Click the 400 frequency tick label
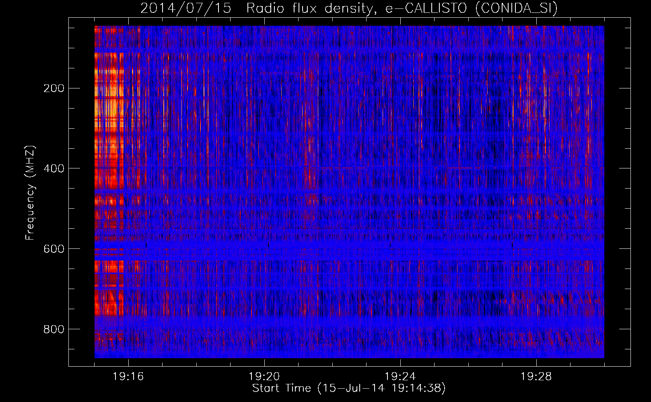Image resolution: width=651 pixels, height=402 pixels. pyautogui.click(x=54, y=168)
